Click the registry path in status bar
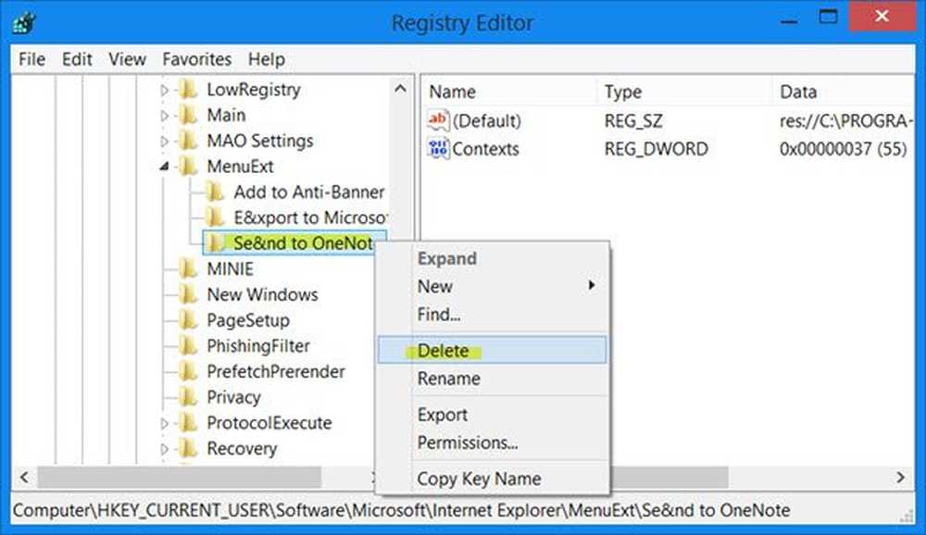The image size is (926, 535). click(x=402, y=510)
